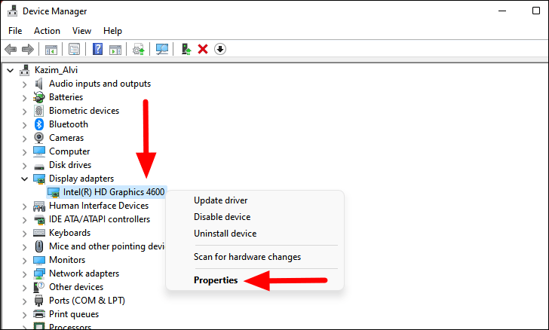Click the Bluetooth category icon

coord(39,124)
